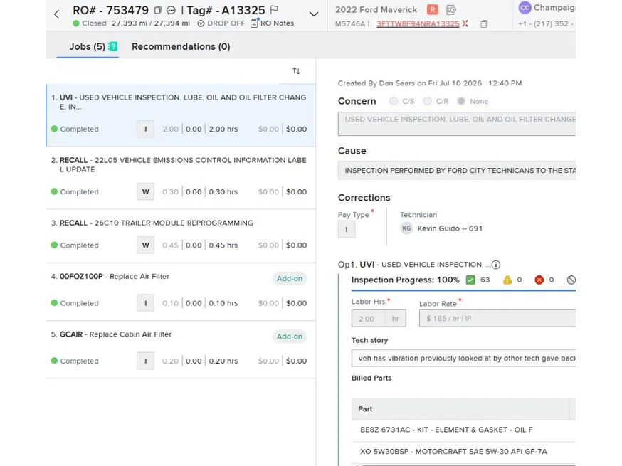622x466 pixels.
Task: Click pay type I on UVI job
Action: point(145,129)
